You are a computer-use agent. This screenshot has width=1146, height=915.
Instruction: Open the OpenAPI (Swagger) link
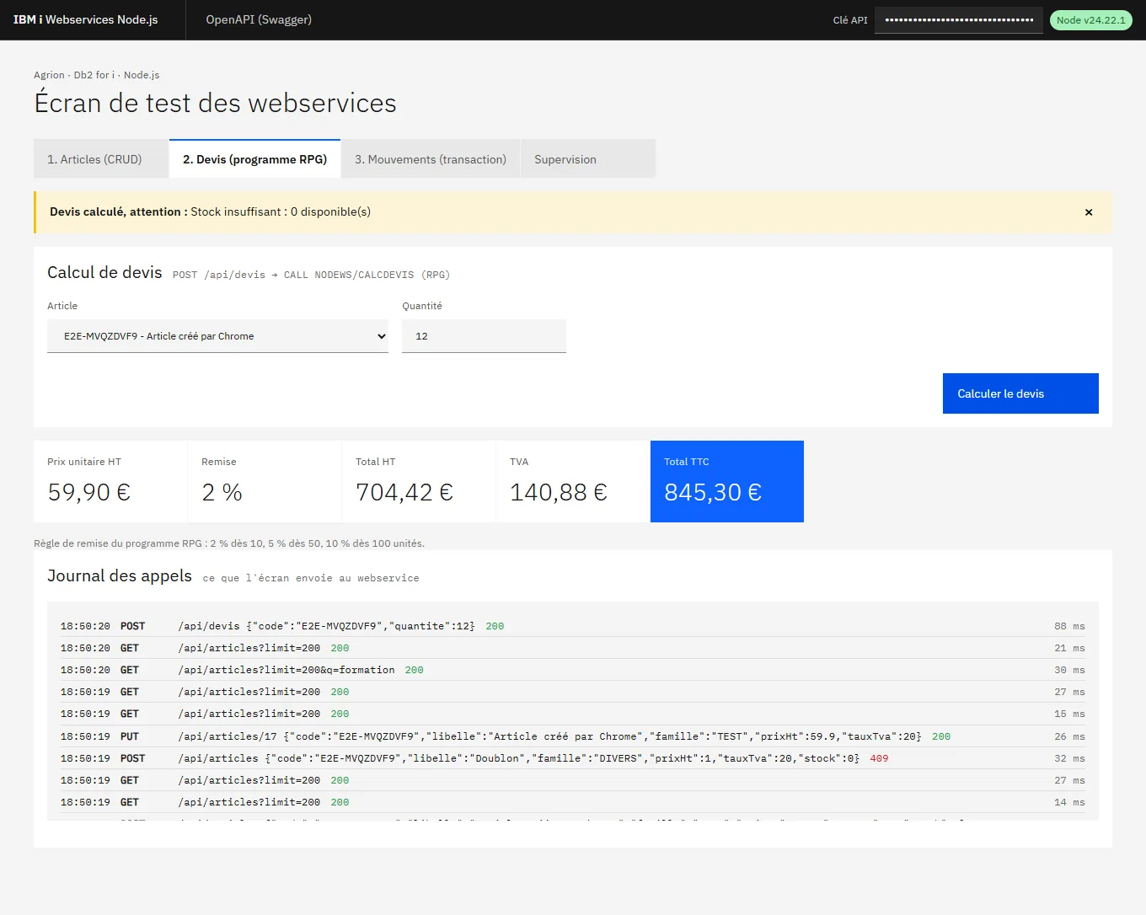(259, 19)
